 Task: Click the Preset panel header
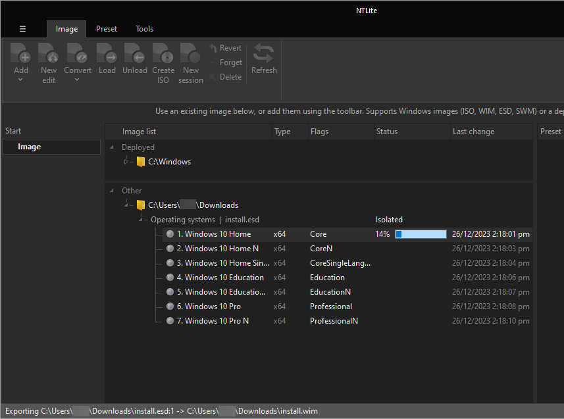click(x=551, y=132)
